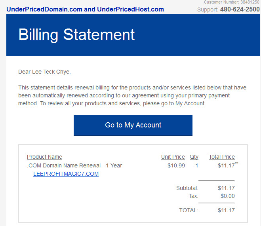This screenshot has height=226, width=261.
Task: Click the UnderPricedDomain.com header link
Action: pos(44,9)
